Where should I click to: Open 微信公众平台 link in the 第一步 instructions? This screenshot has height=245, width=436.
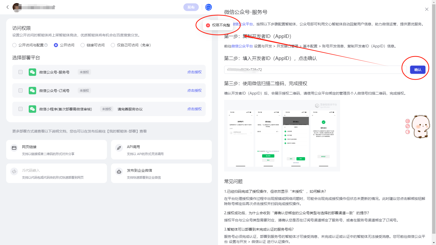[242, 46]
